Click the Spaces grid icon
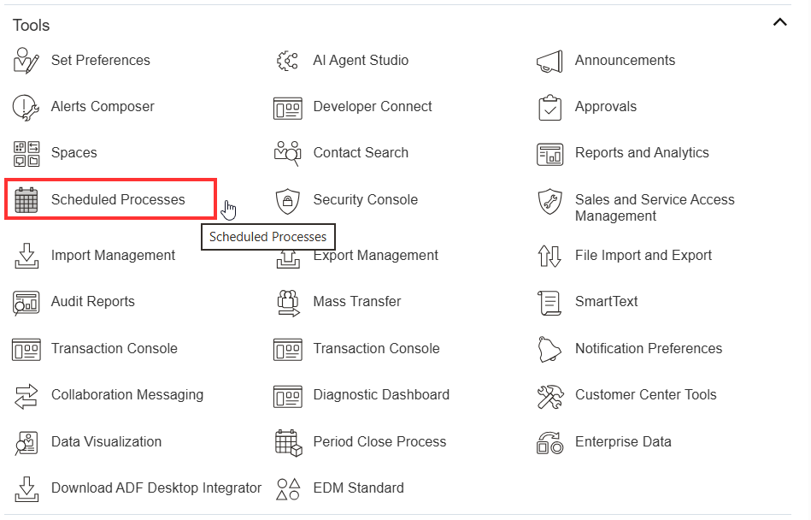 (x=26, y=153)
